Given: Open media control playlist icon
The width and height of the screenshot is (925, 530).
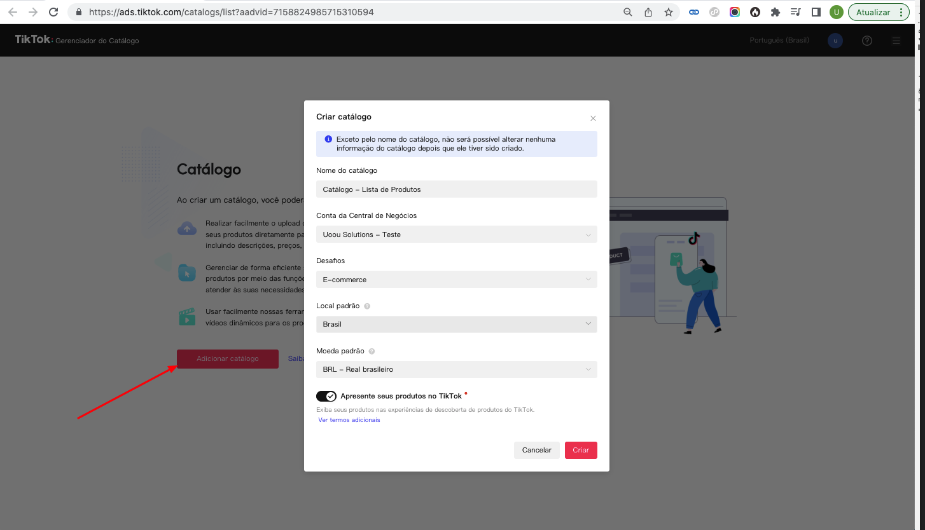Looking at the screenshot, I should click(x=796, y=12).
